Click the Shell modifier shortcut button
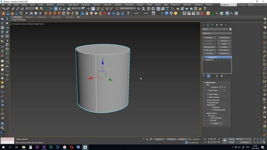 [x=224, y=44]
